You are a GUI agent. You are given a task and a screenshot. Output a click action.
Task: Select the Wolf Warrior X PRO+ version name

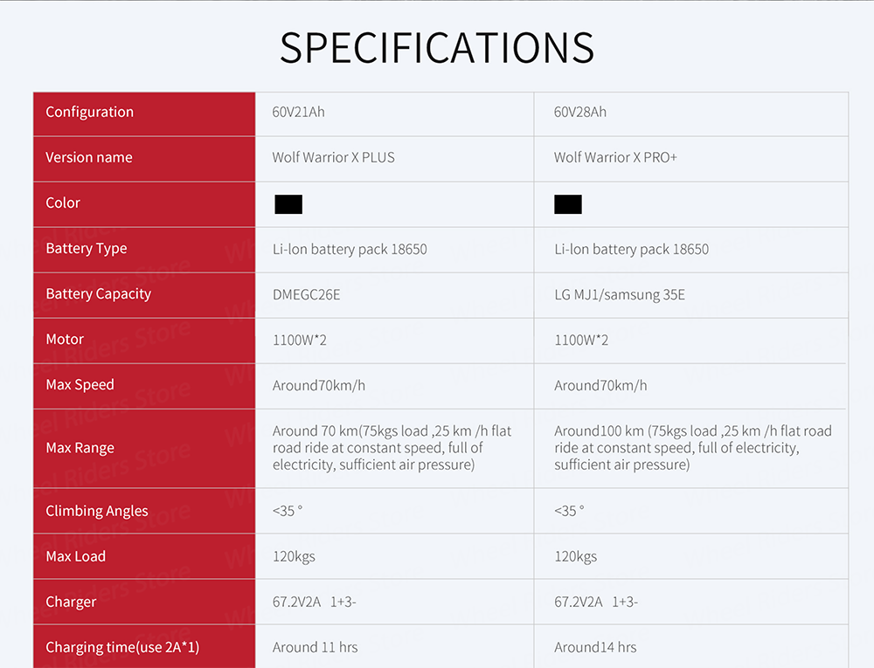point(615,157)
